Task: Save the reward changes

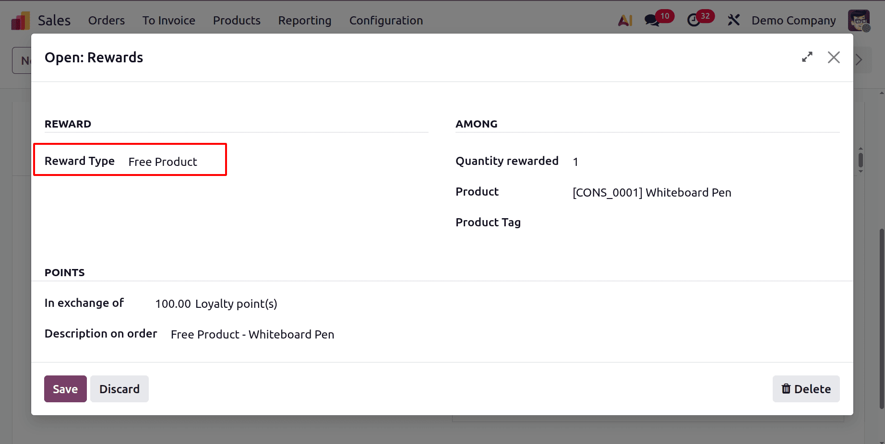Action: [65, 389]
